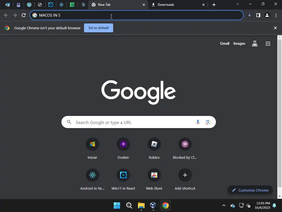This screenshot has width=282, height=212.
Task: Open a new tab with plus button
Action: pos(214,5)
